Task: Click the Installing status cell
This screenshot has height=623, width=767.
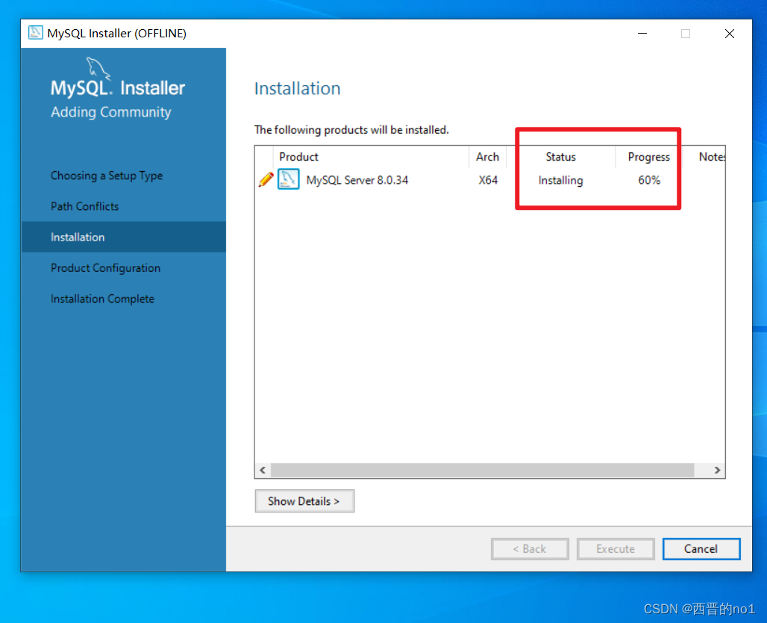Action: [x=560, y=180]
